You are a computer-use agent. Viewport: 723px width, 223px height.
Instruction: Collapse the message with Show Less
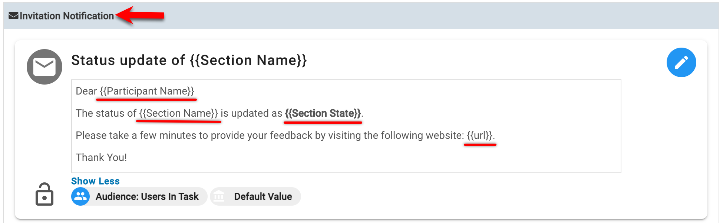pyautogui.click(x=95, y=181)
